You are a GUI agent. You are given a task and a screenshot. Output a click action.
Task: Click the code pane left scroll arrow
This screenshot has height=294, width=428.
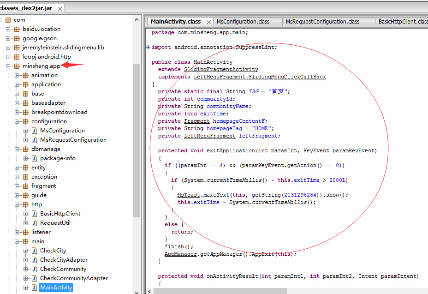pyautogui.click(x=149, y=291)
